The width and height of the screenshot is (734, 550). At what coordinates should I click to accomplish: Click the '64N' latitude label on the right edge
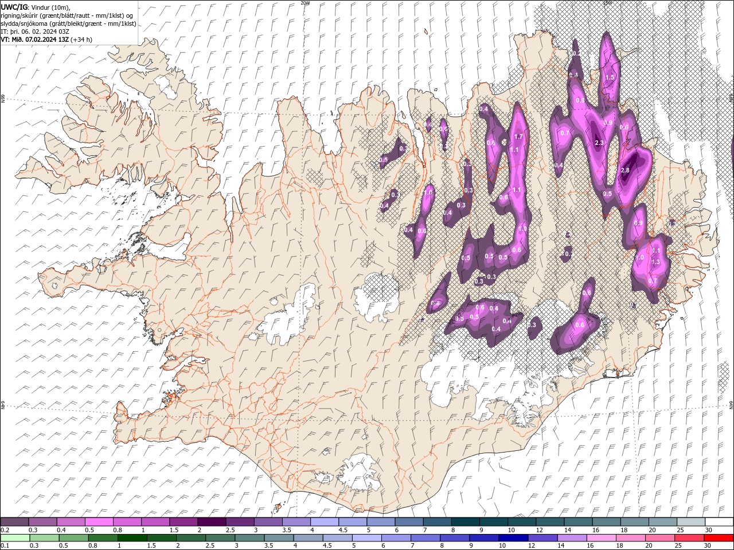pyautogui.click(x=731, y=405)
